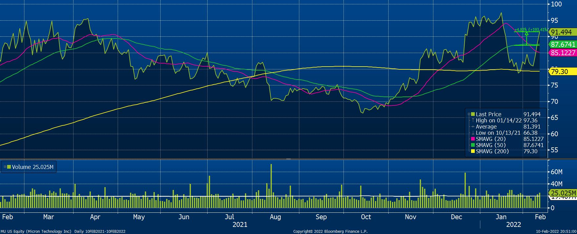This screenshot has height=234, width=577.
Task: Click the Bloomberg Finance copyright text
Action: 330,231
